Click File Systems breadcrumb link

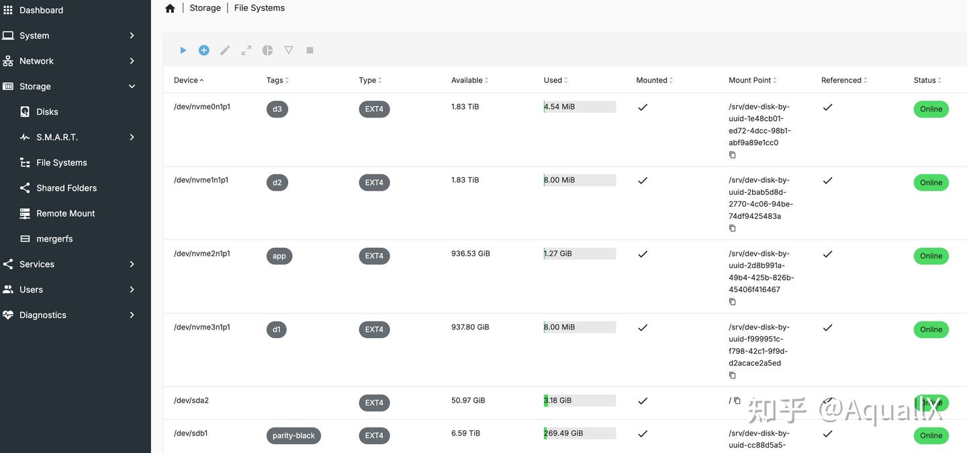pos(259,8)
